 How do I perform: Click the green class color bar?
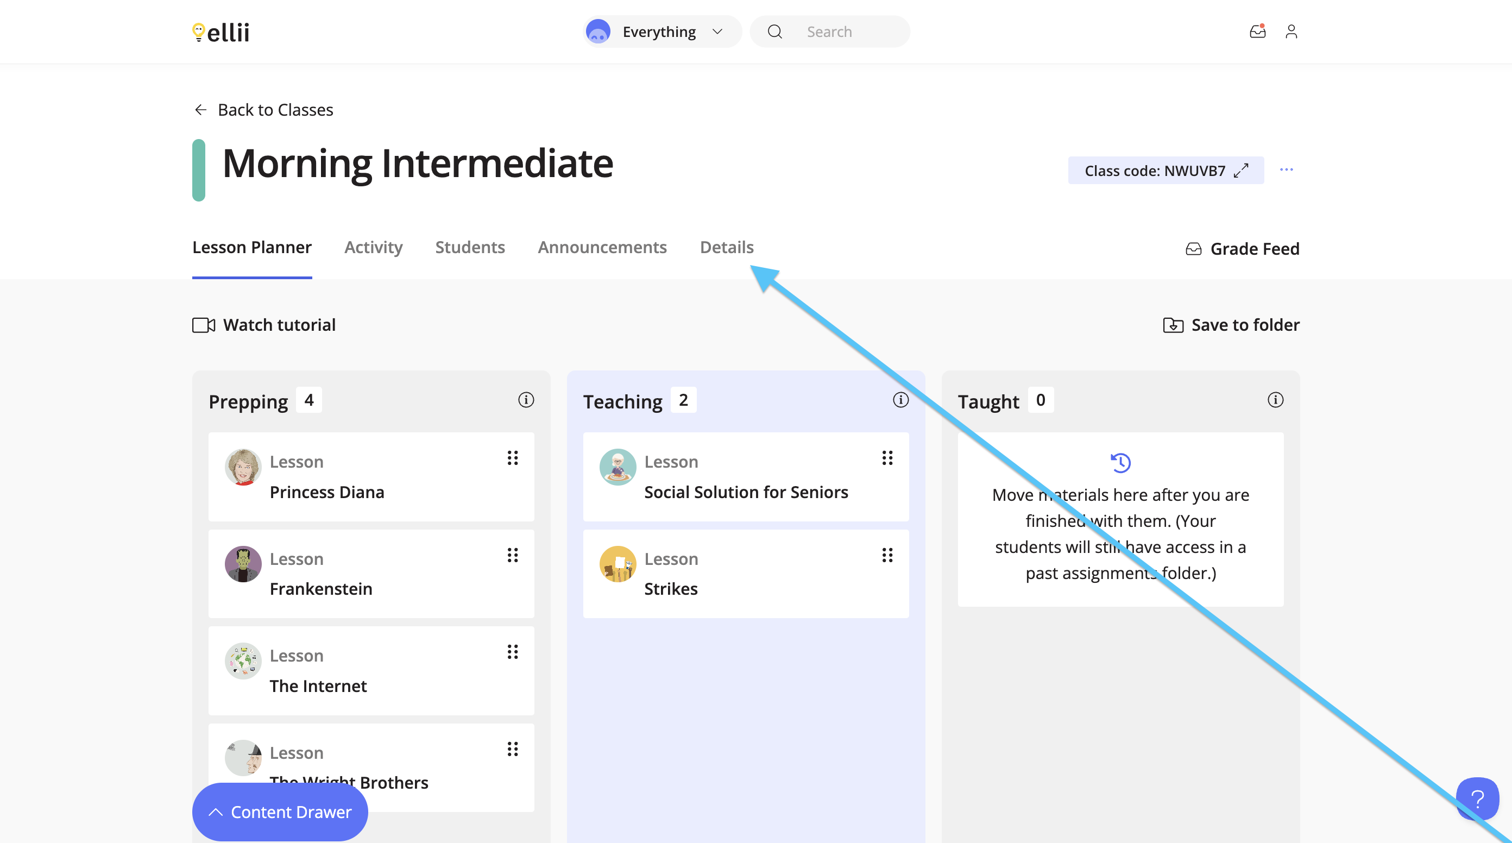pyautogui.click(x=199, y=170)
